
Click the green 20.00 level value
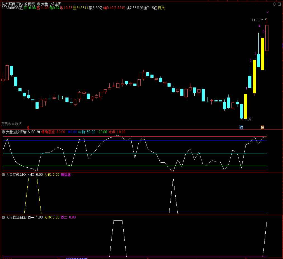103,132
